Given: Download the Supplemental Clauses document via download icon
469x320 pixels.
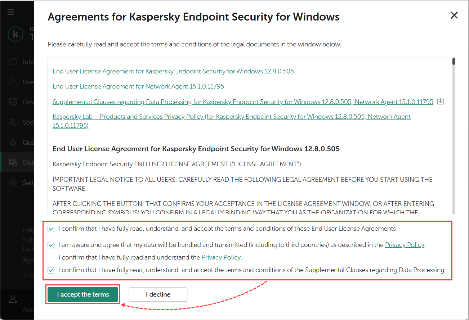Looking at the screenshot, I should 440,102.
